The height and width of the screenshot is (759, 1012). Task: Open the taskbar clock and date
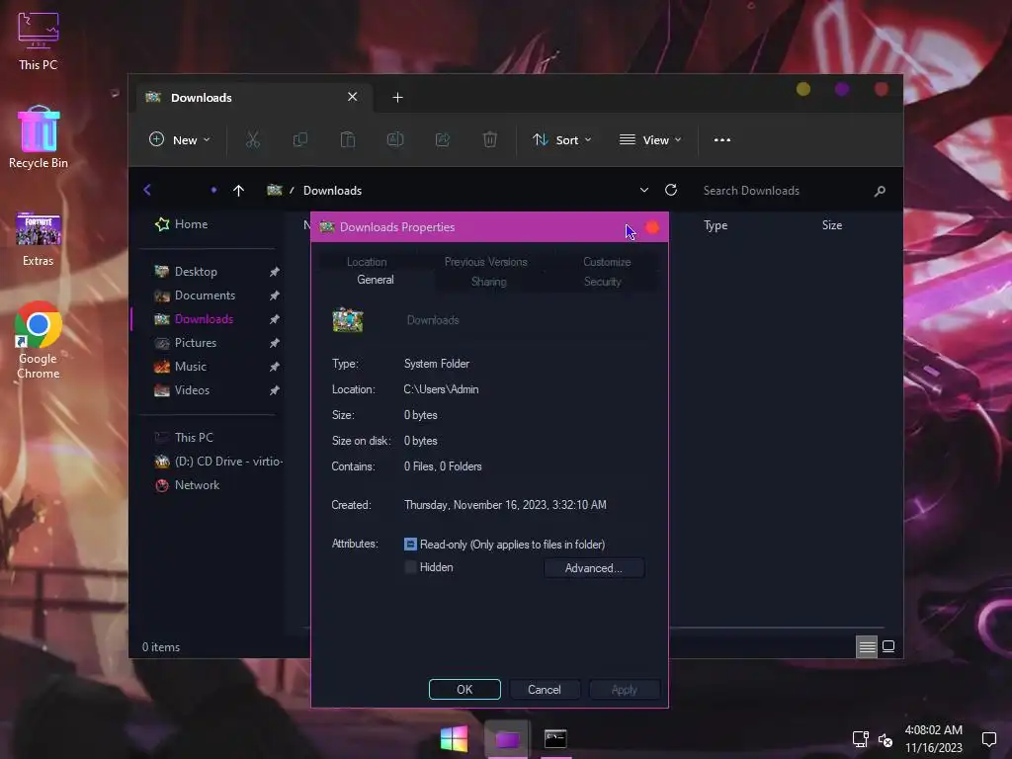coord(933,738)
